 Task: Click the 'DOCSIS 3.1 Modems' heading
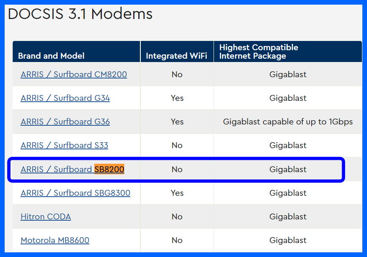coord(80,14)
